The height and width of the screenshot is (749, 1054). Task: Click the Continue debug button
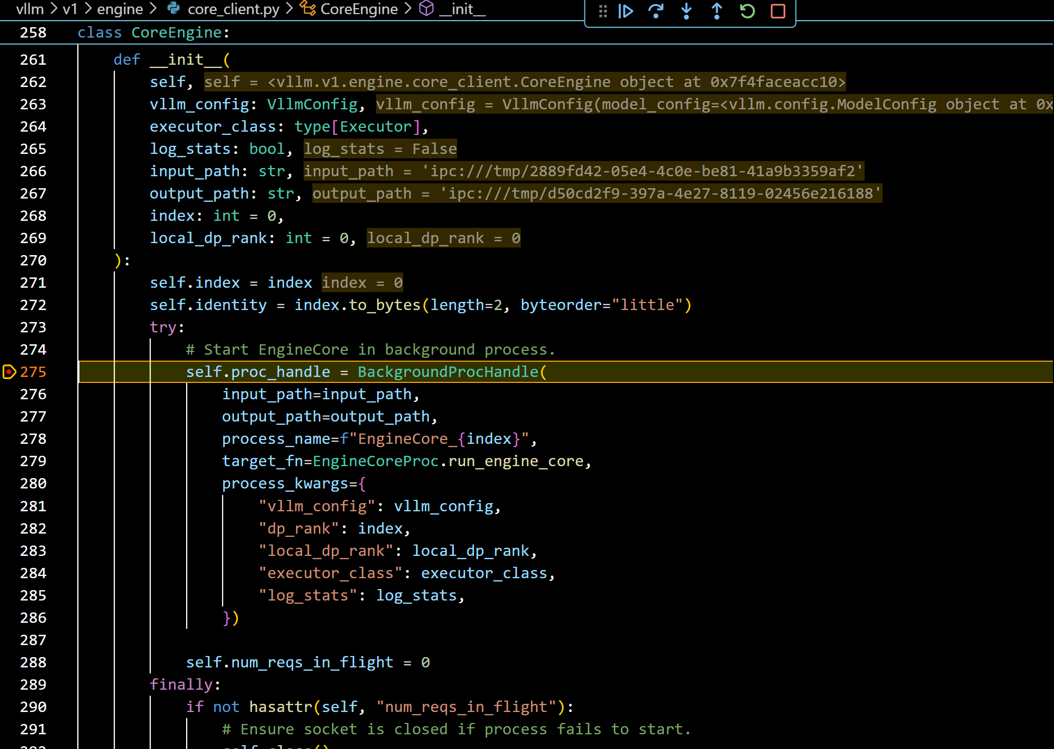(x=626, y=11)
